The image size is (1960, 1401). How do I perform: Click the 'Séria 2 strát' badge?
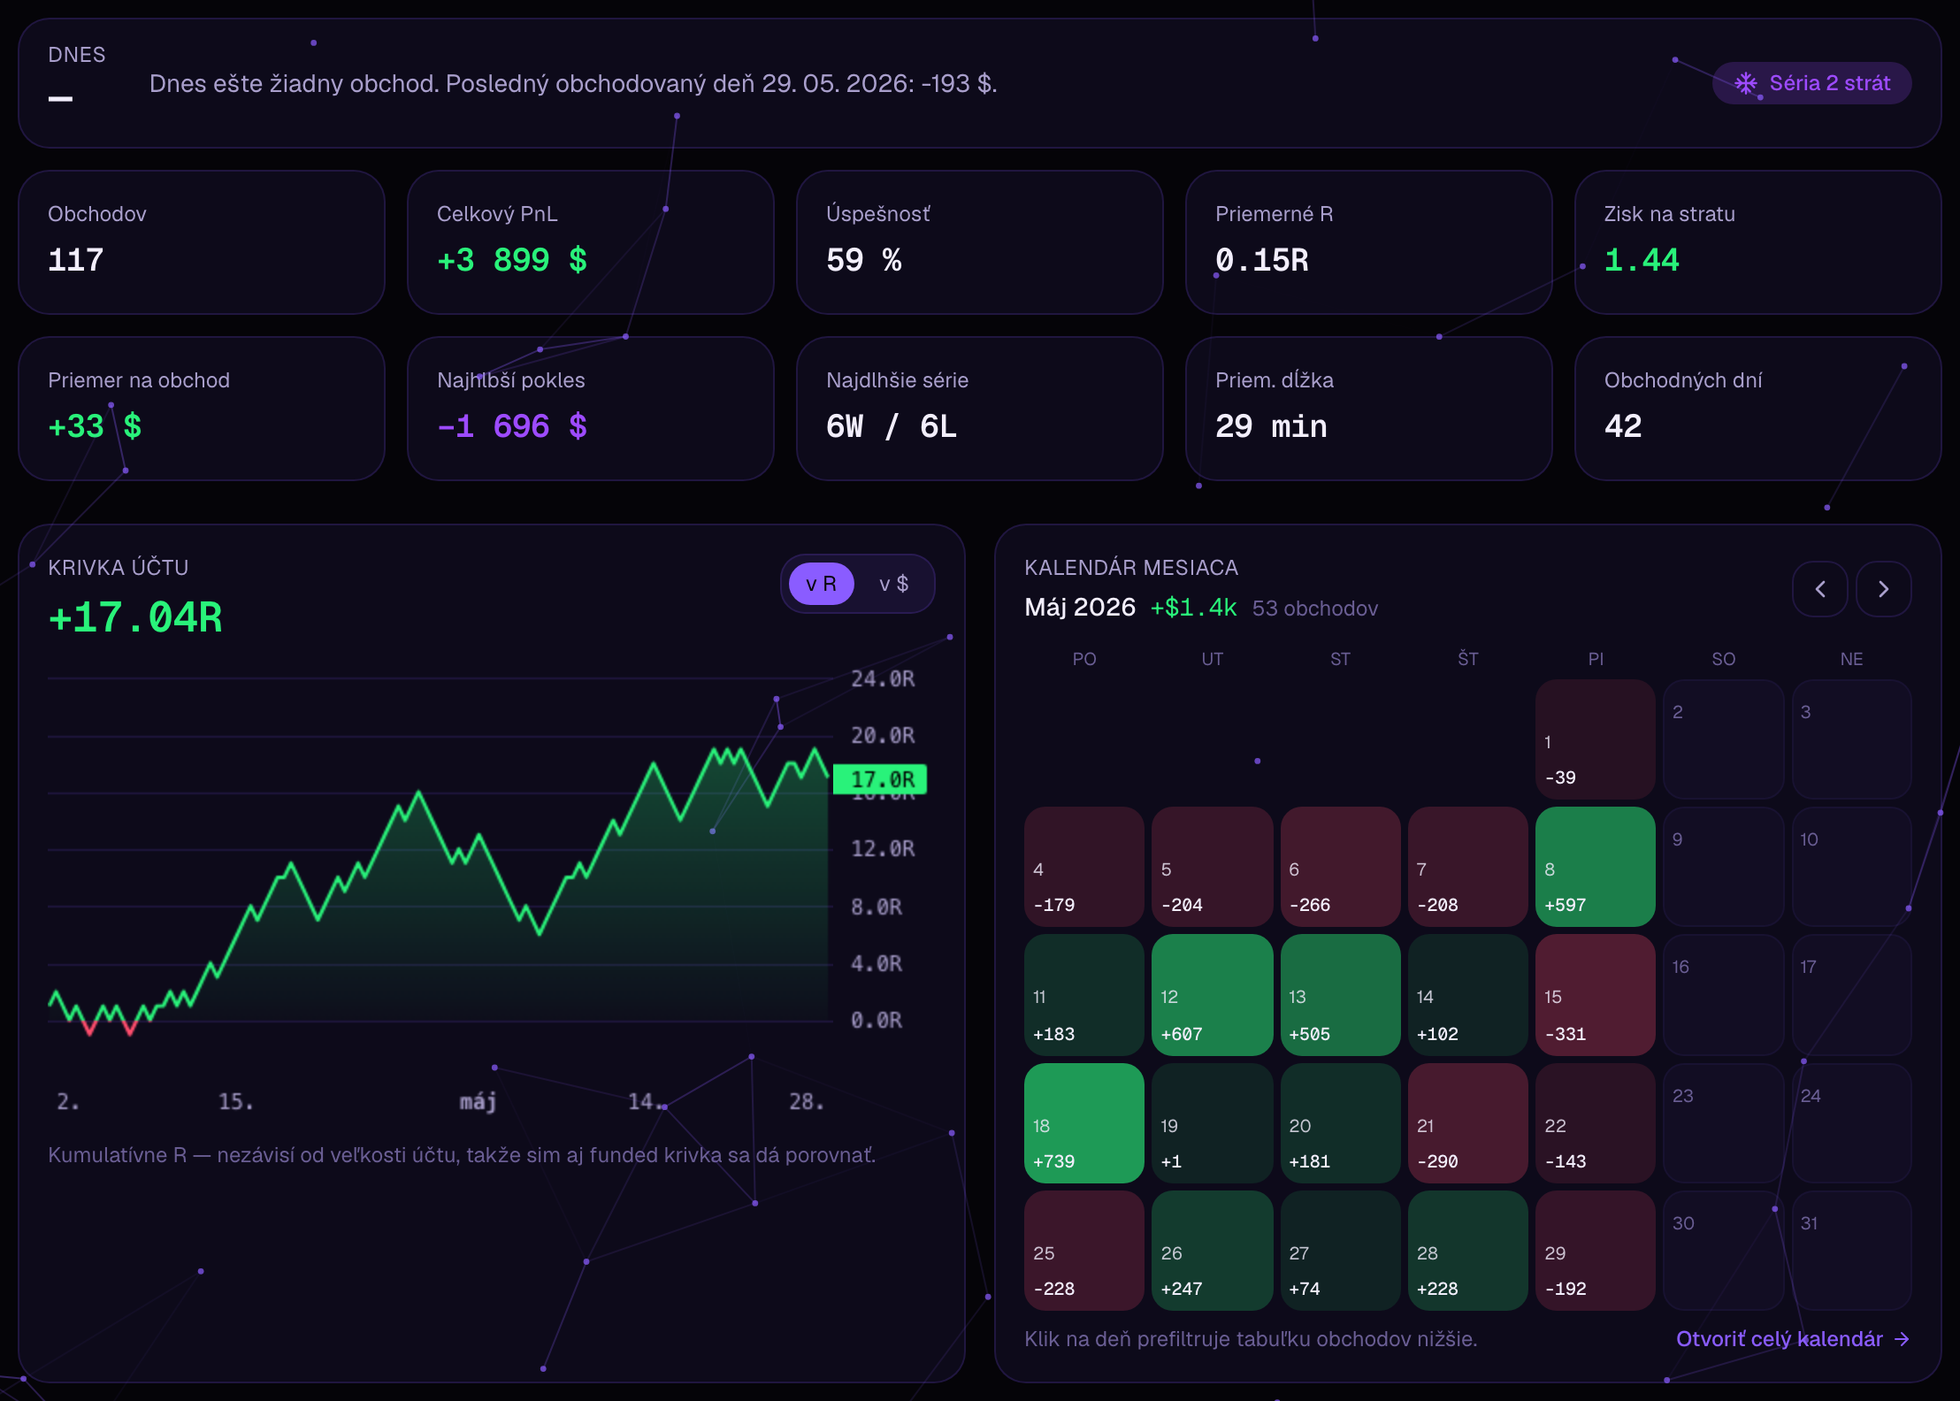pos(1812,83)
